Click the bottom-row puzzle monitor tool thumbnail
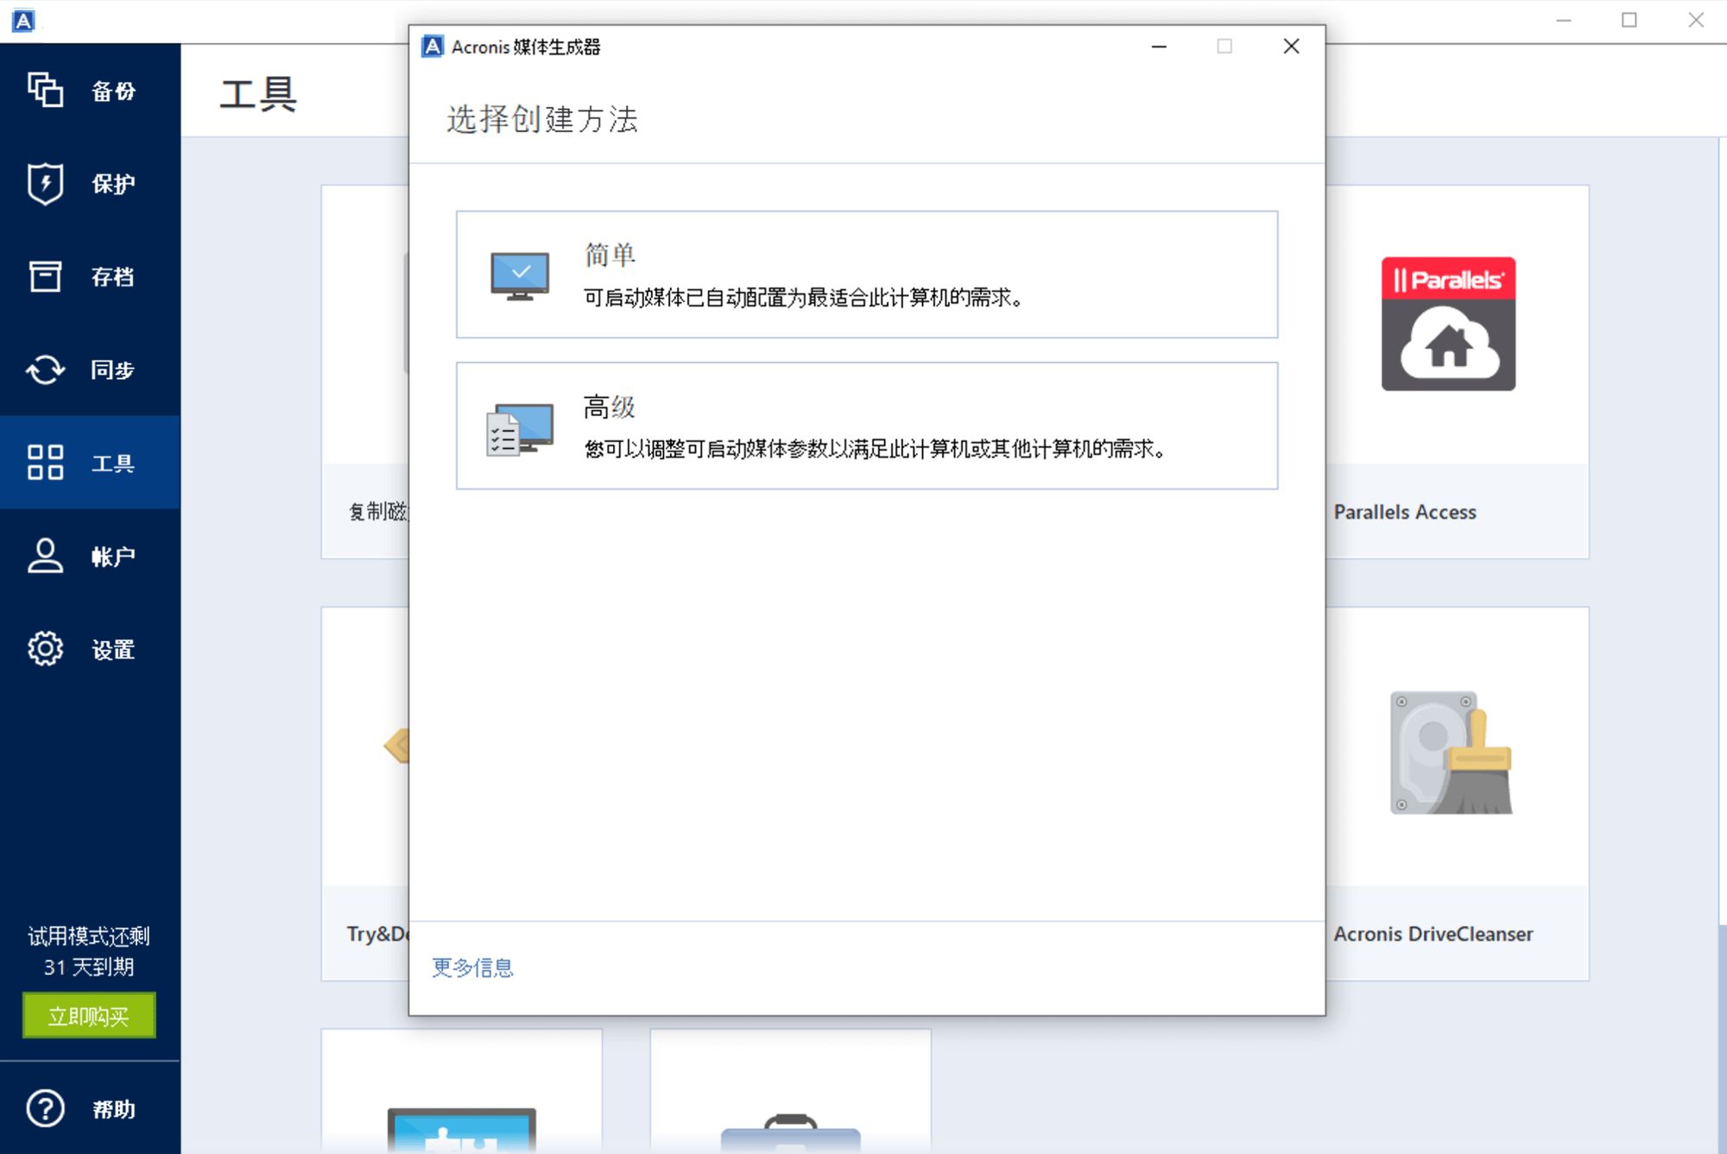The height and width of the screenshot is (1154, 1727). click(462, 1129)
